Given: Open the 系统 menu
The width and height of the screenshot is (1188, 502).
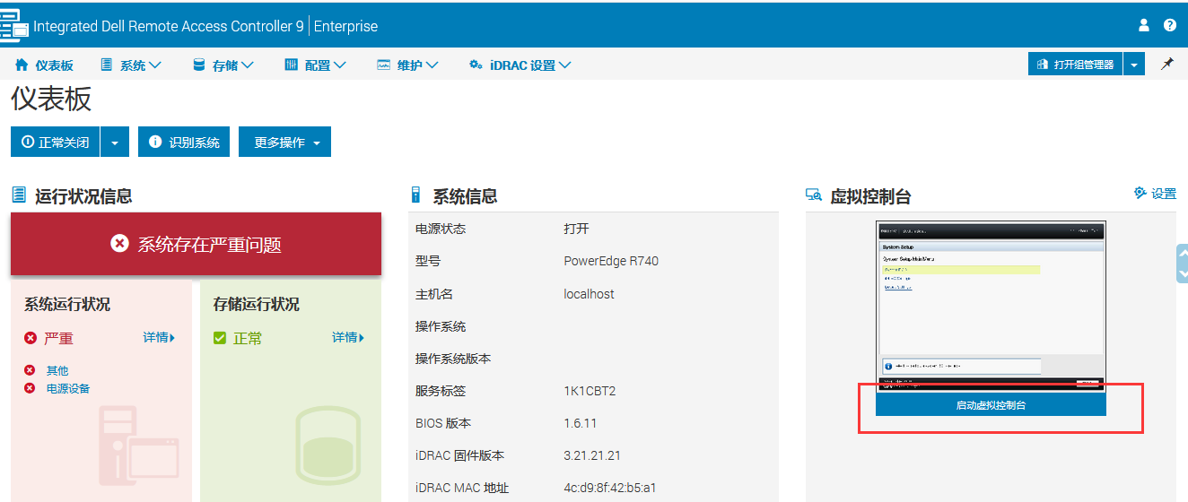Looking at the screenshot, I should point(130,65).
